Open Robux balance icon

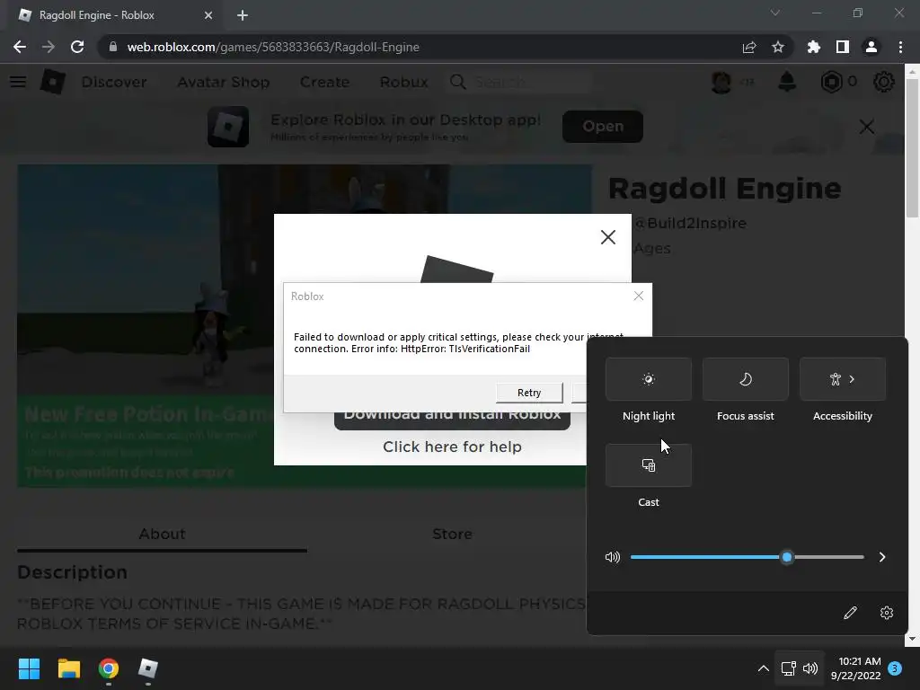click(x=831, y=82)
